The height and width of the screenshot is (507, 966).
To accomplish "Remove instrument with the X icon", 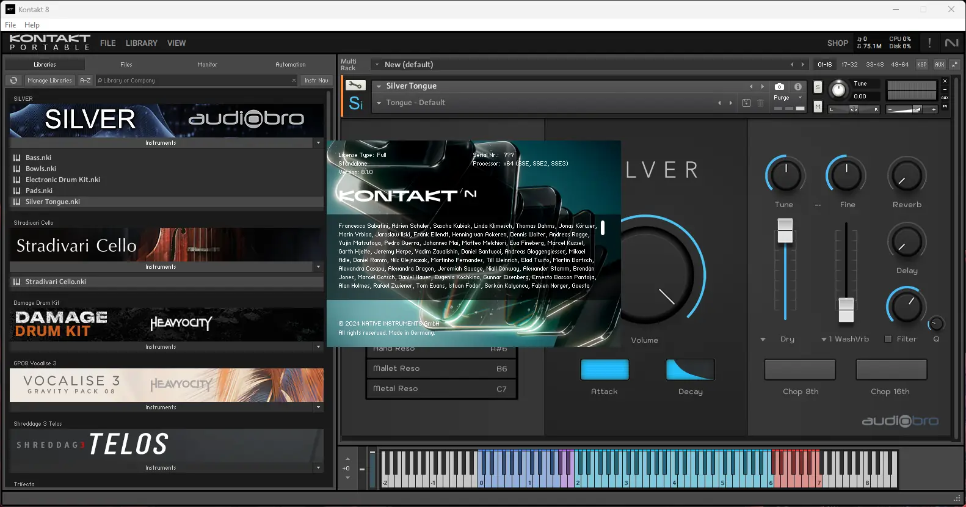I will (x=945, y=81).
